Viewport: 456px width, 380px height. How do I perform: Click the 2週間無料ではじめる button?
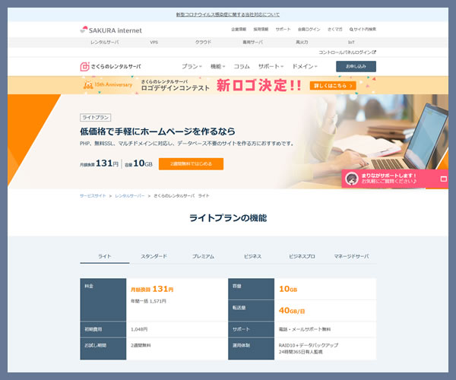coord(191,164)
